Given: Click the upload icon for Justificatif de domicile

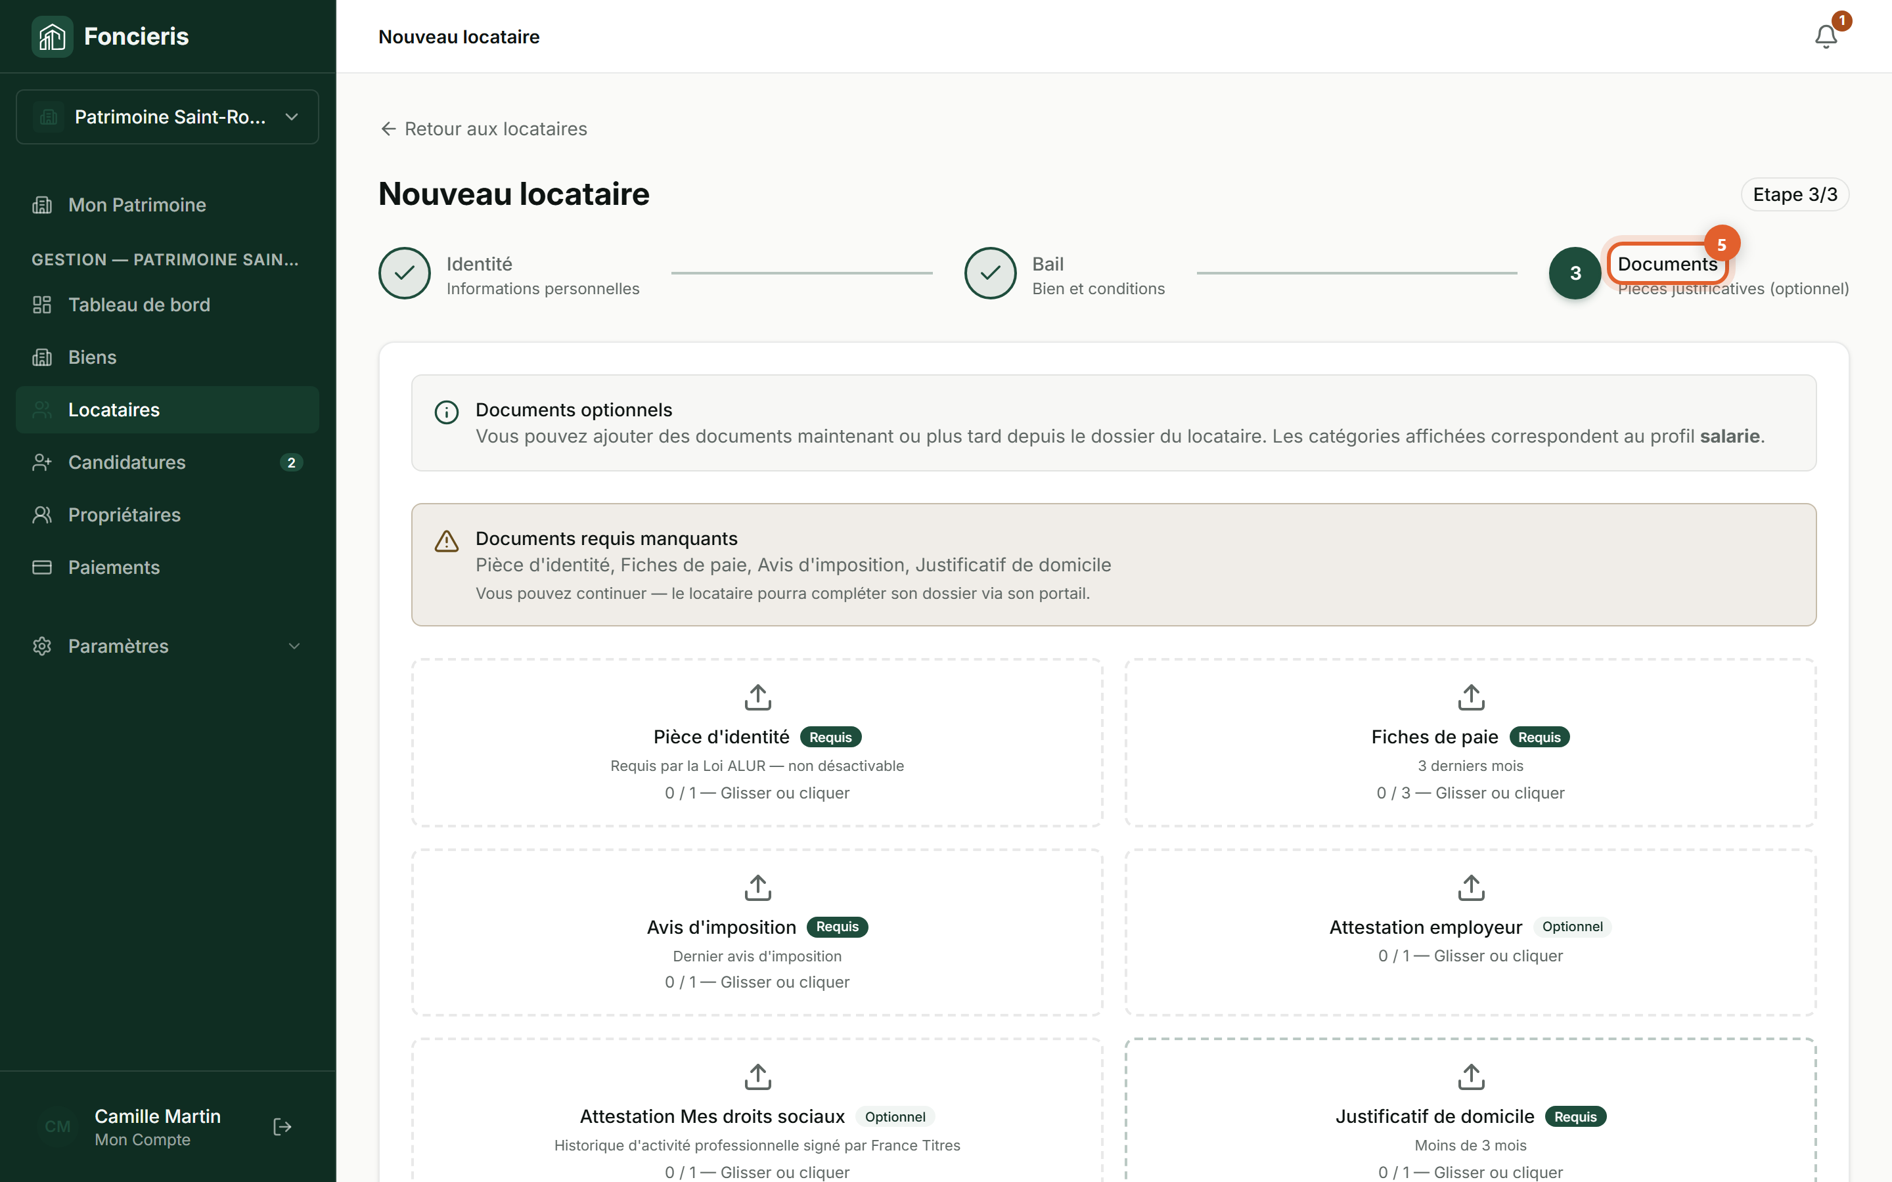Looking at the screenshot, I should [x=1471, y=1076].
